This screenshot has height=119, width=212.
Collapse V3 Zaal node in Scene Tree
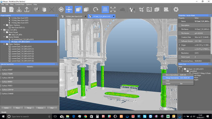pyautogui.click(x=180, y=69)
